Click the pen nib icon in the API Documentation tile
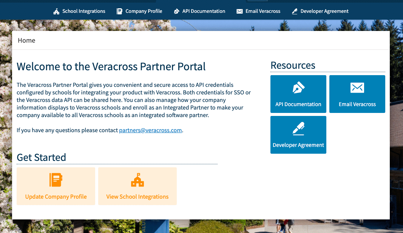Image resolution: width=403 pixels, height=233 pixels. tap(298, 88)
